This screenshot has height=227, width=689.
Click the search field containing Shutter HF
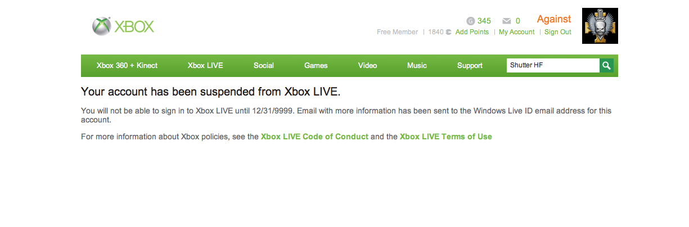(553, 66)
